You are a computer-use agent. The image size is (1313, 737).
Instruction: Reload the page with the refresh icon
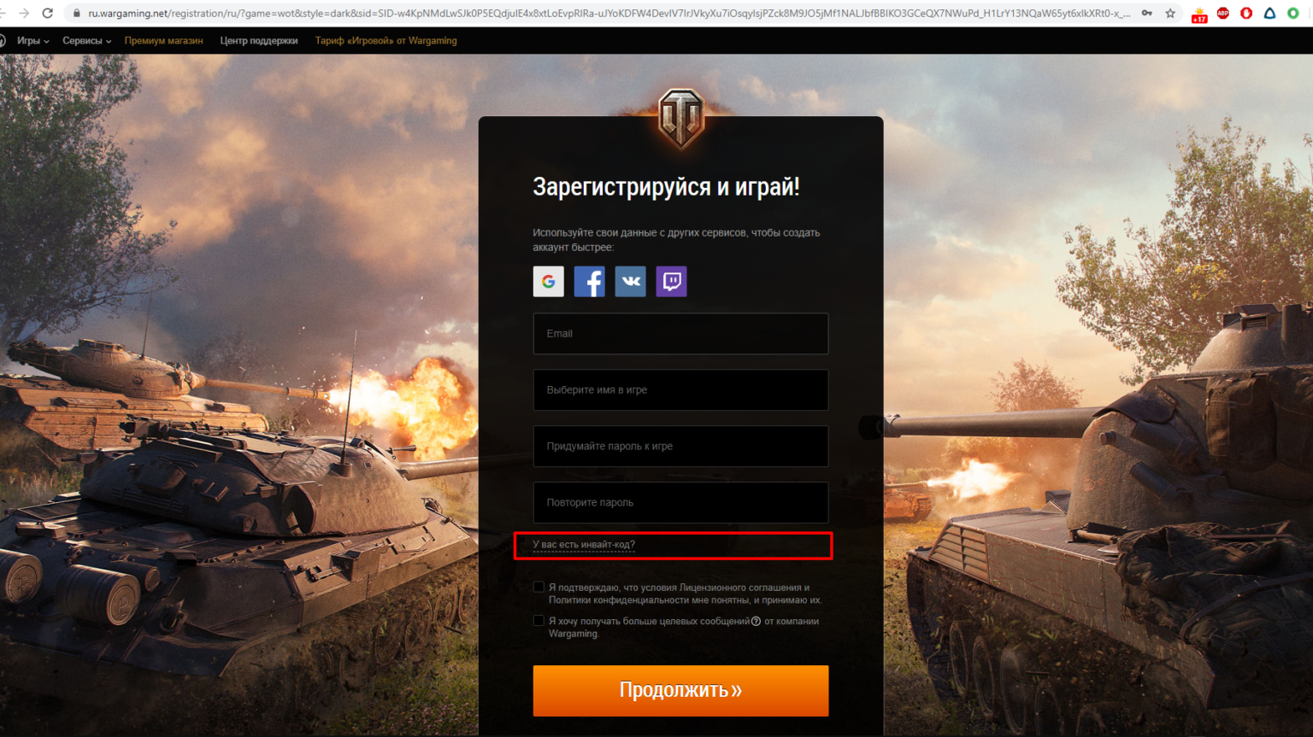(x=48, y=13)
